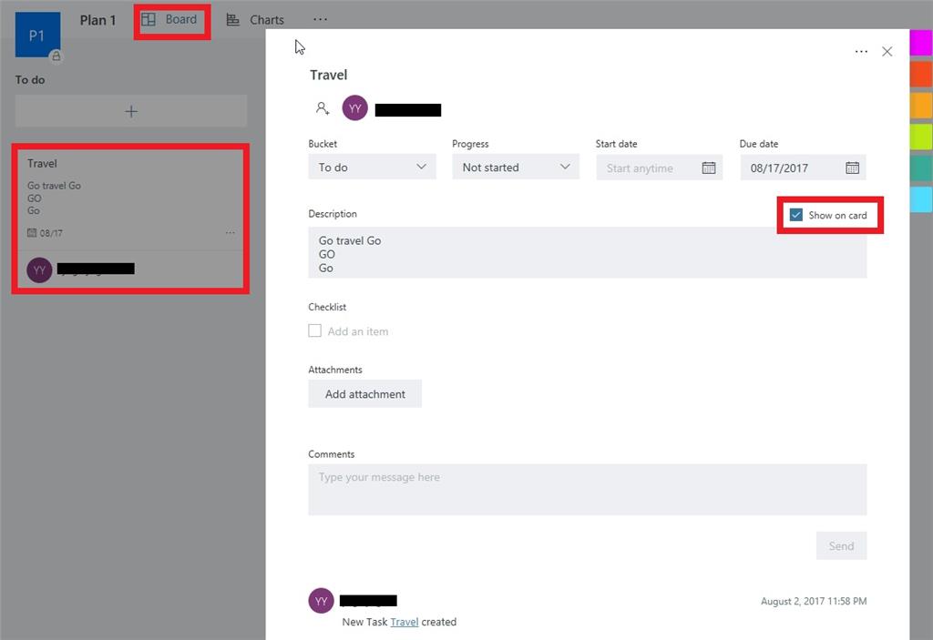
Task: Click the Description text box
Action: coord(588,253)
